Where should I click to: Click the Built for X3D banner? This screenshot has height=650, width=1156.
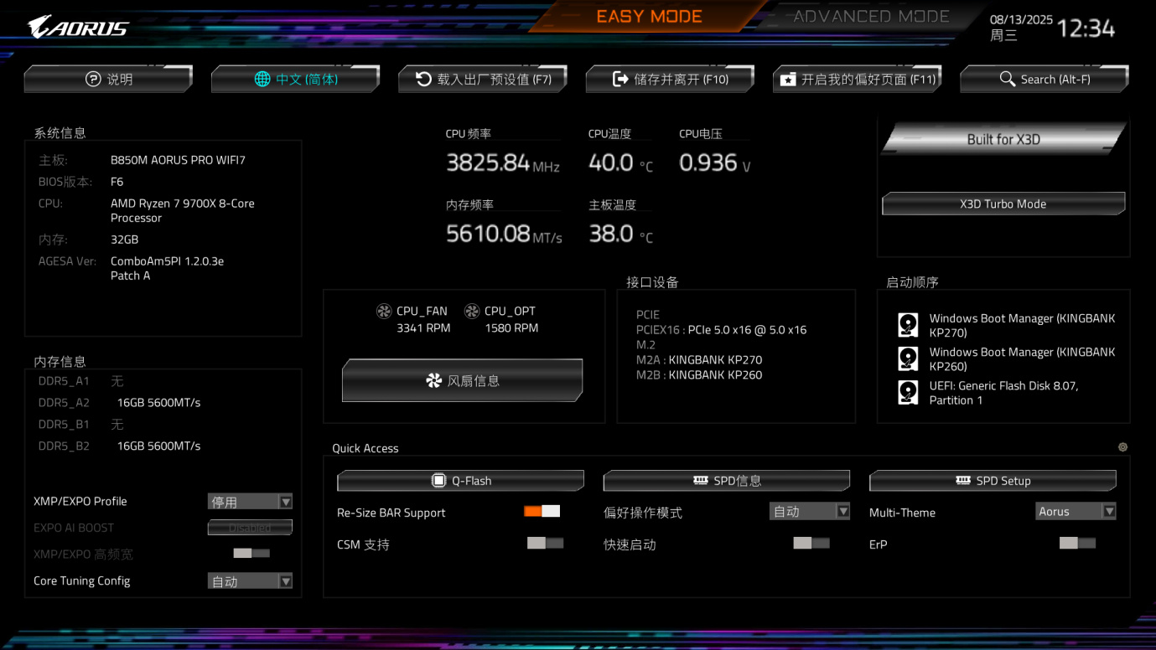[x=1003, y=139]
